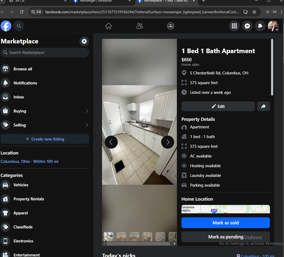Open the nine-dot Menu grid icon
This screenshot has height=257, width=284.
(234, 26)
